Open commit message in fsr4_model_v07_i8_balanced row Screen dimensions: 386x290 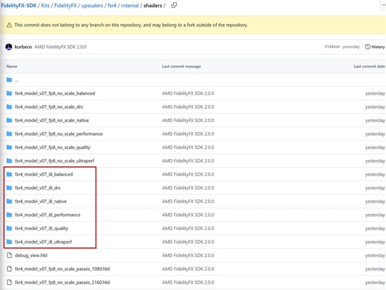tap(188, 175)
